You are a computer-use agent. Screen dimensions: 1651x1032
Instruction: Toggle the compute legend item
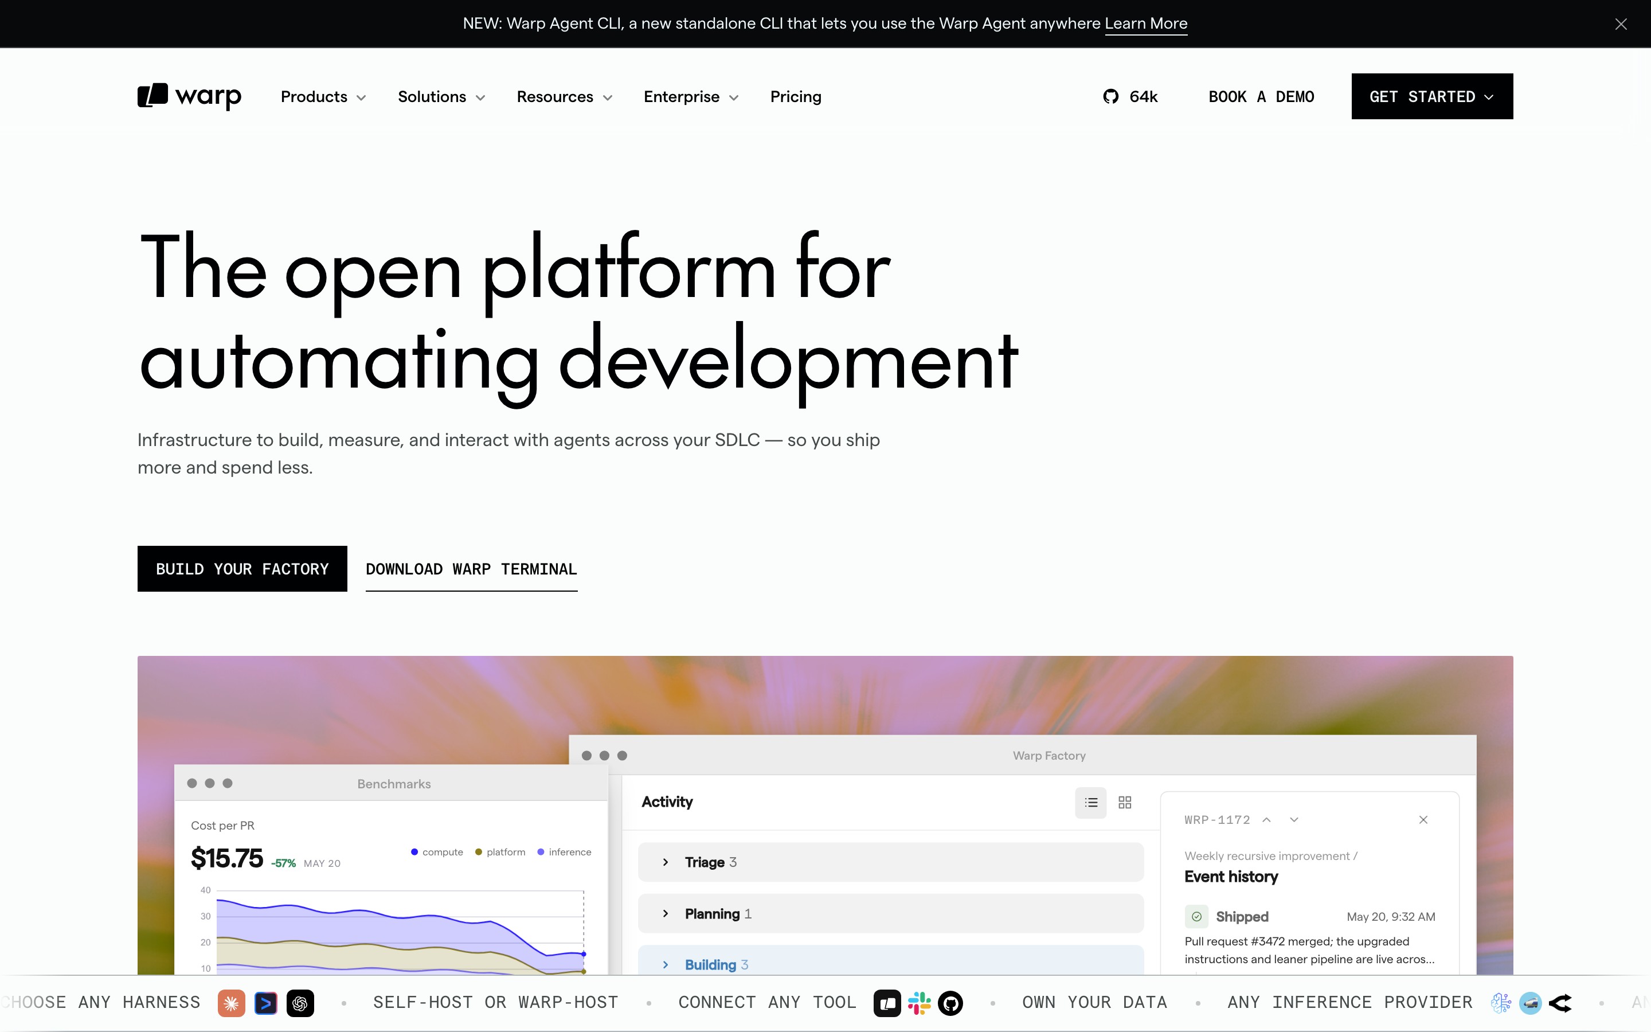pyautogui.click(x=437, y=852)
